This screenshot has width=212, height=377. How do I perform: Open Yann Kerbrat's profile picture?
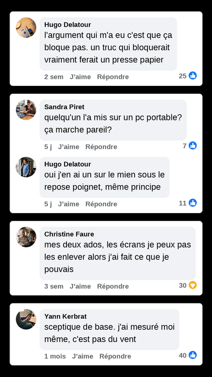tap(26, 320)
